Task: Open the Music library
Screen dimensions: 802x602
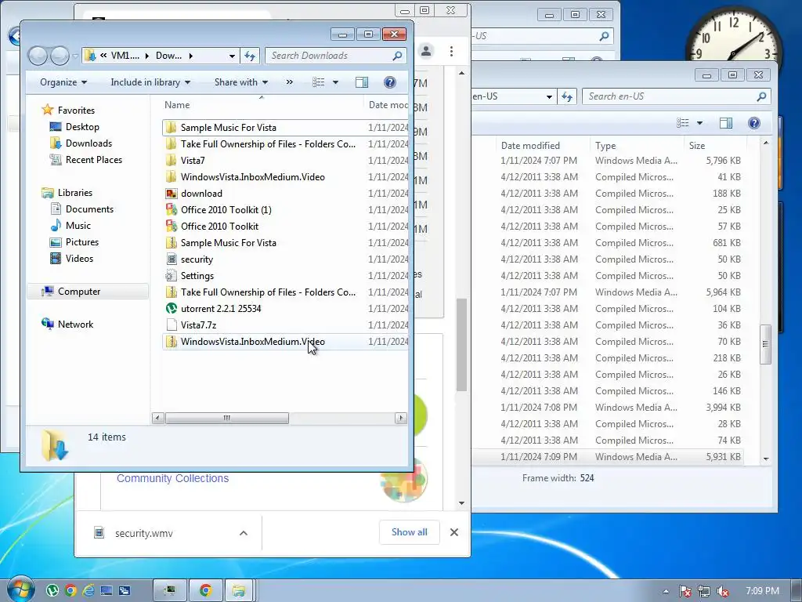Action: (78, 226)
